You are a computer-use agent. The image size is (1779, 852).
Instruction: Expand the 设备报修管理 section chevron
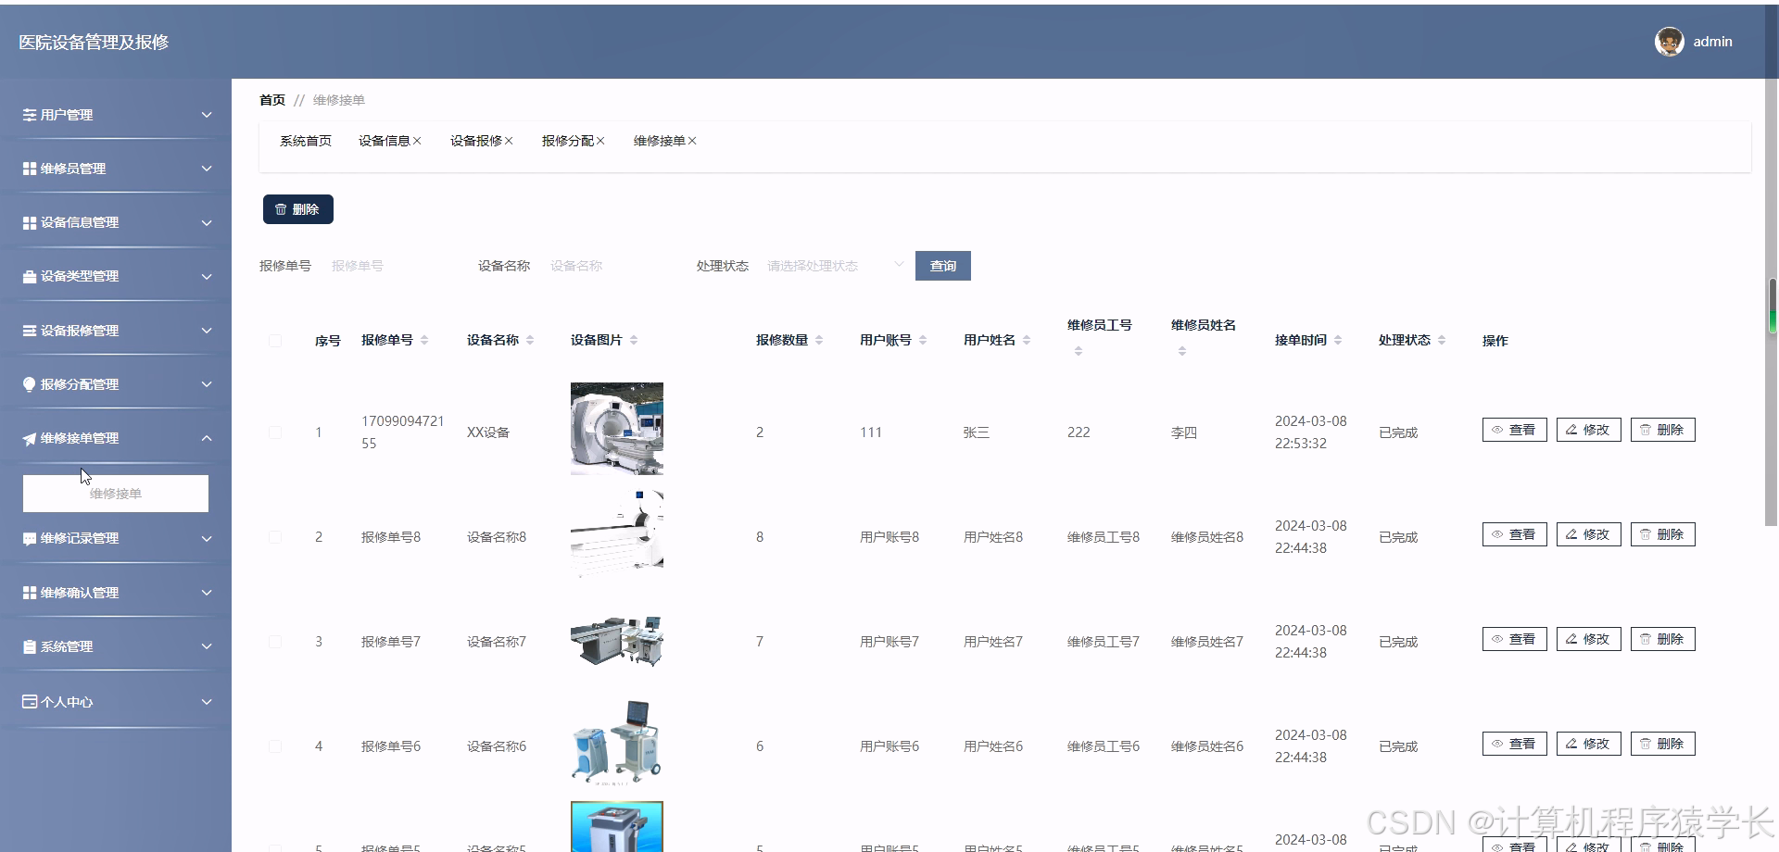click(x=207, y=329)
